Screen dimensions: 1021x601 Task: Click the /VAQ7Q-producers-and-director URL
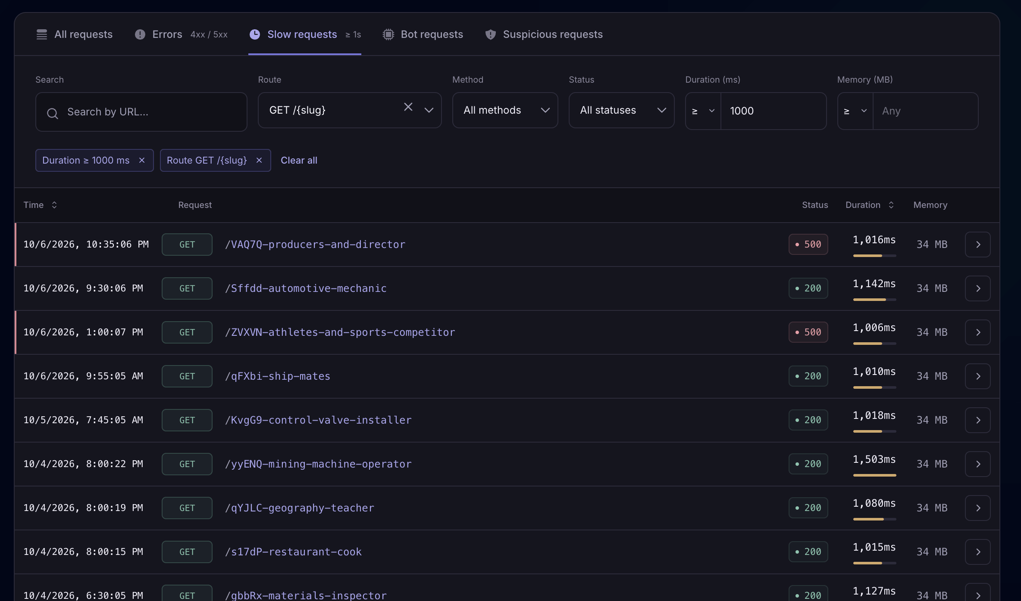[x=315, y=245]
